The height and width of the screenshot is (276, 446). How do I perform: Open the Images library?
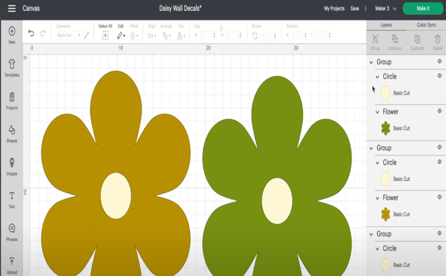(x=12, y=167)
